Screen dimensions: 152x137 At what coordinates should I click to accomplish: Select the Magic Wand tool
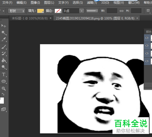[4, 33]
